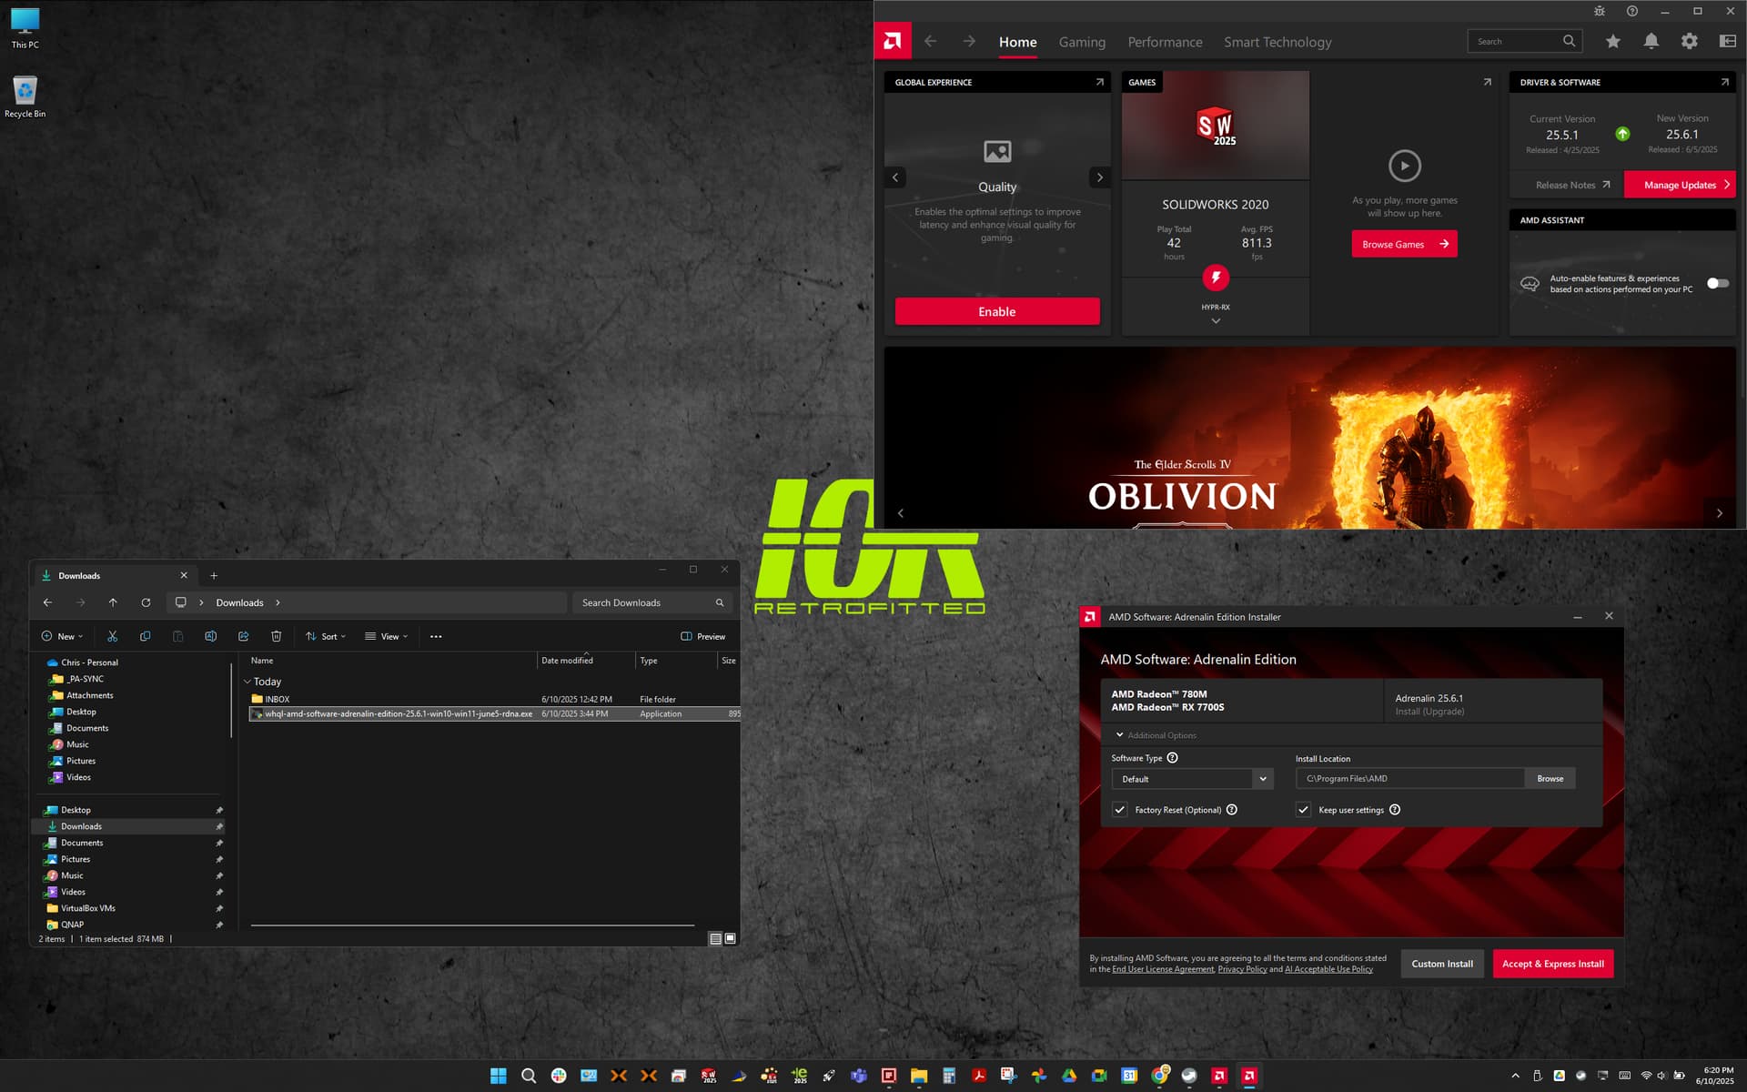Add a new tab in File Explorer
This screenshot has width=1747, height=1092.
214,575
